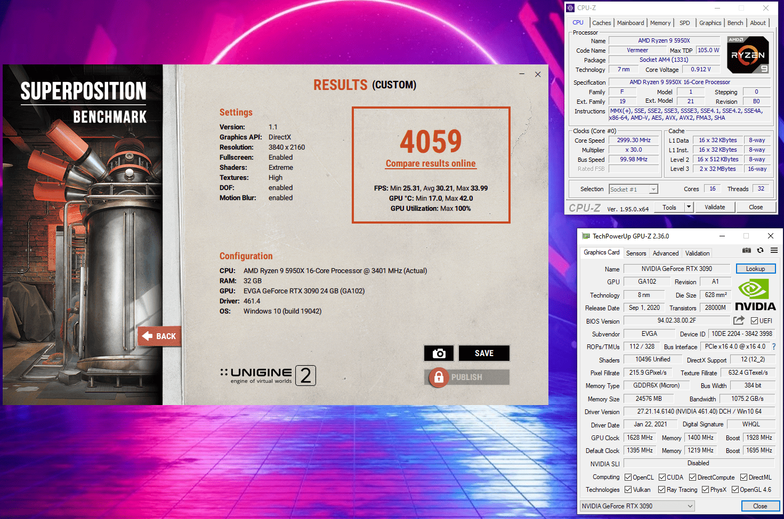Toggle the Vulkan checkbox
This screenshot has width=784, height=519.
(628, 490)
